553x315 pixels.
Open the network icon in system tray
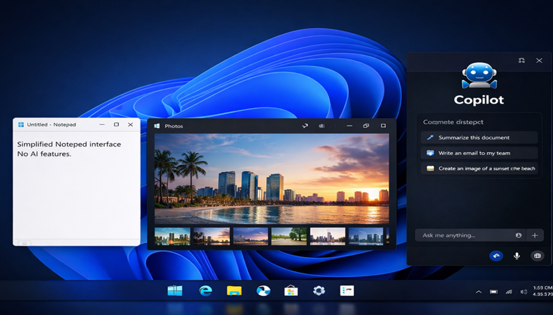[x=508, y=292]
